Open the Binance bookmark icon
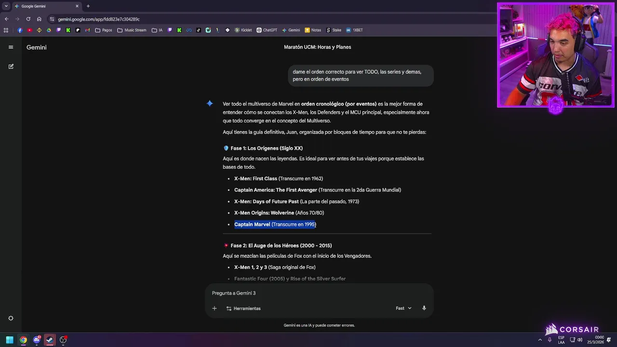Viewport: 617px width, 347px height. click(x=39, y=30)
